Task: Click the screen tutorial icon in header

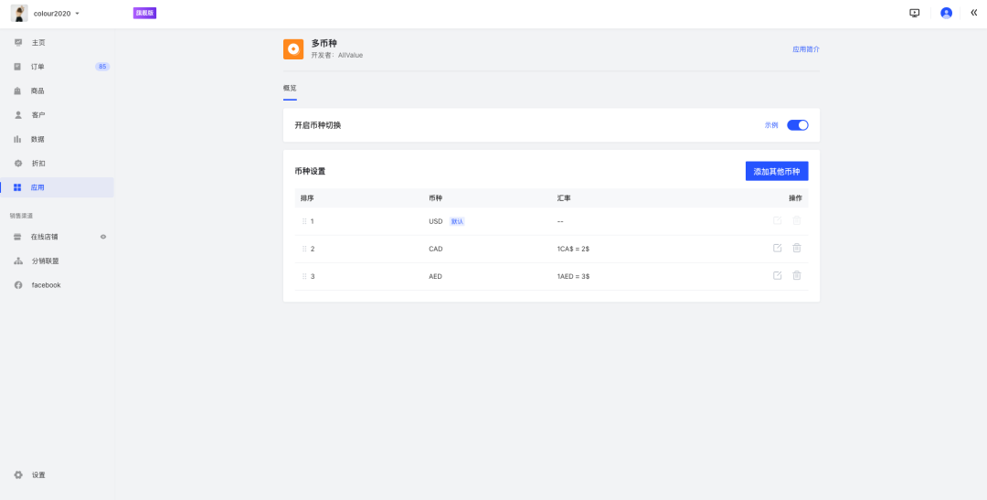Action: click(915, 13)
